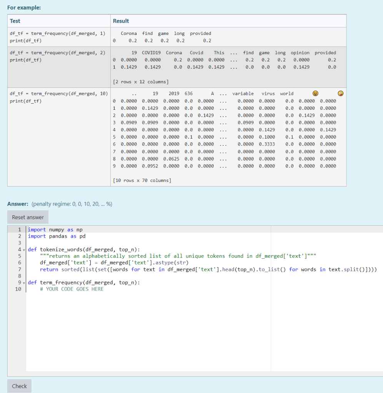
Task: Click the docstring line in tokenize_words
Action: 178,256
